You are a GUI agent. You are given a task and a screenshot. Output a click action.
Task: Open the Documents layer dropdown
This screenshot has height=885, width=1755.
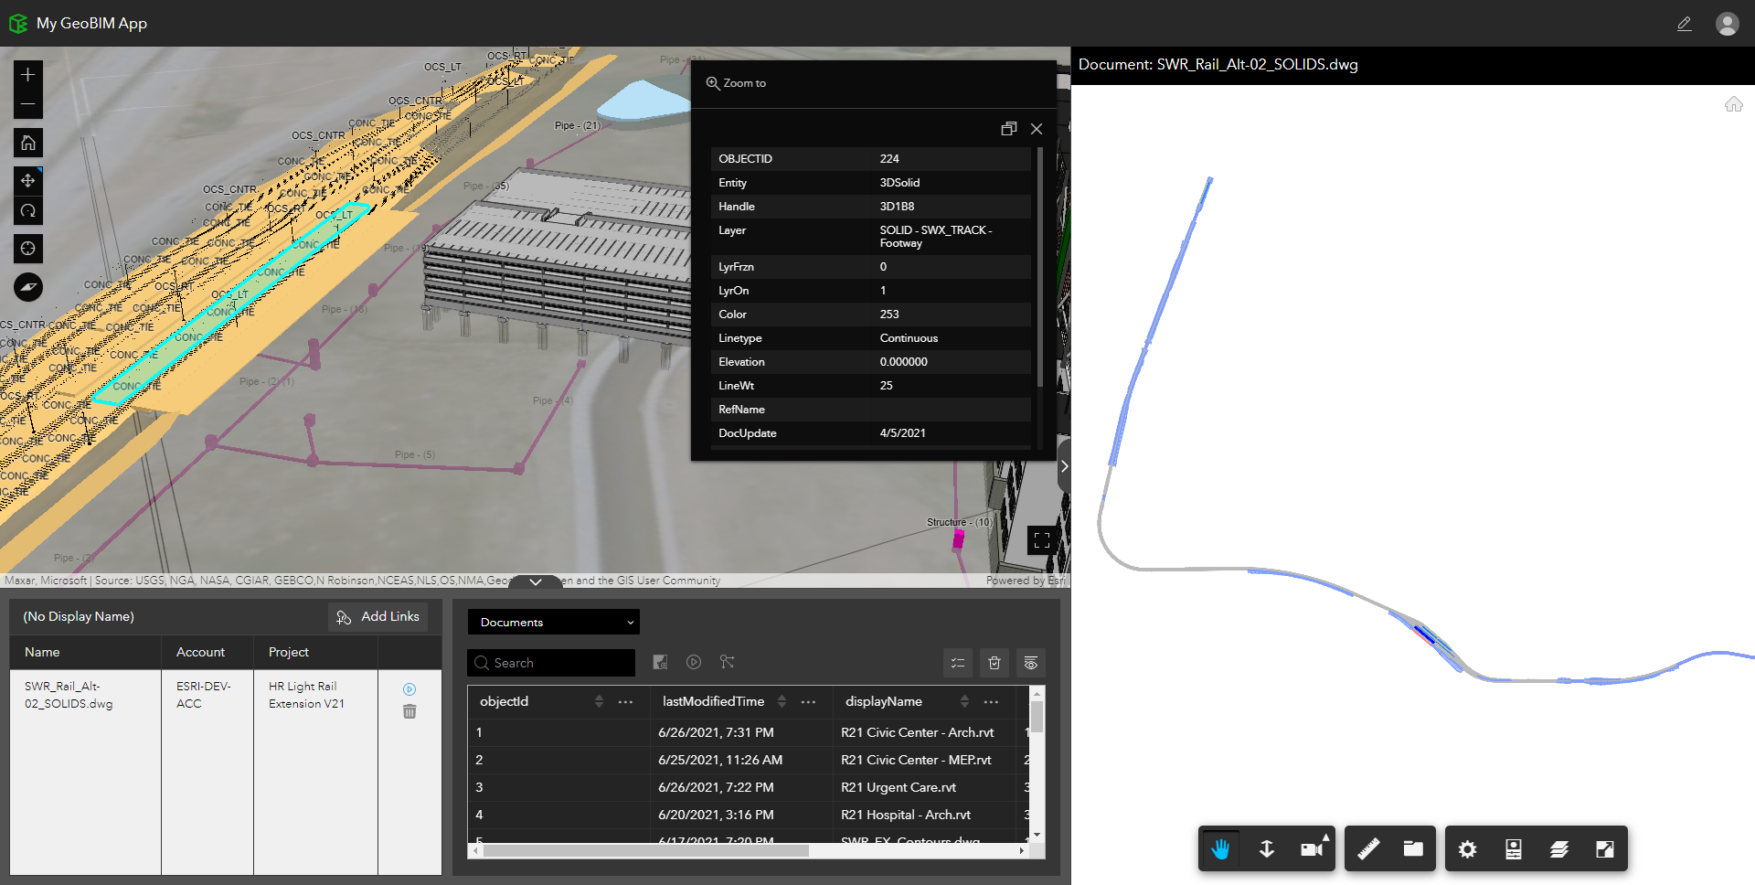tap(554, 623)
